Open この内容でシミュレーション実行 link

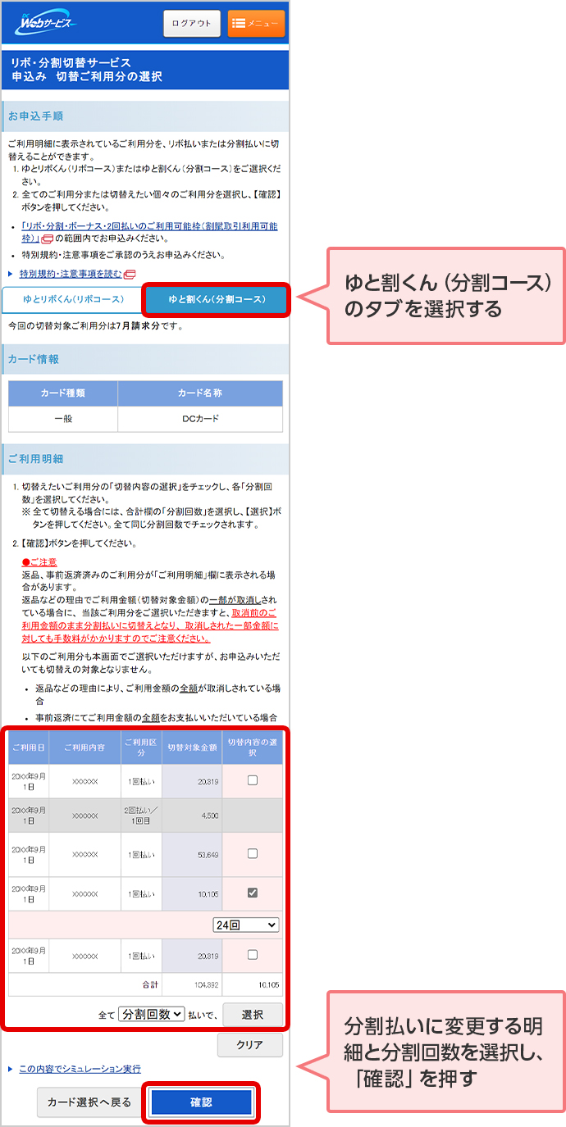pyautogui.click(x=80, y=1069)
